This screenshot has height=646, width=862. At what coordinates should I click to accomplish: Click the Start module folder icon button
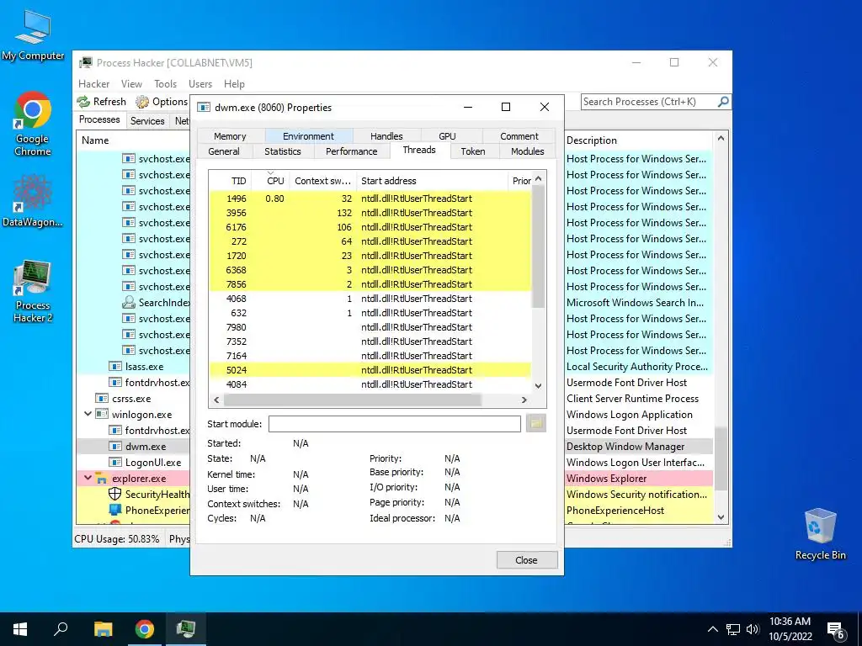tap(535, 424)
